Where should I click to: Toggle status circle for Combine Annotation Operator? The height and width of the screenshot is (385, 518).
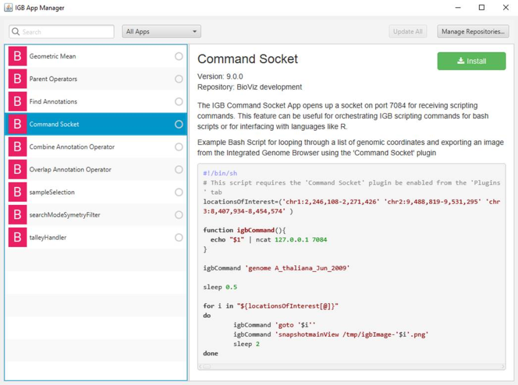tap(179, 147)
